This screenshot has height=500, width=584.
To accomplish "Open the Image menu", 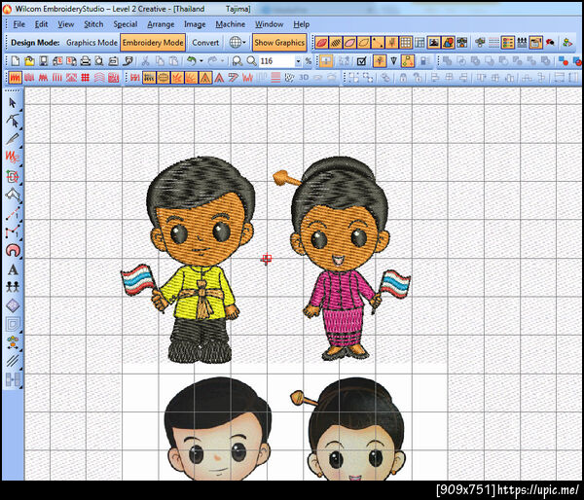I will coord(195,24).
